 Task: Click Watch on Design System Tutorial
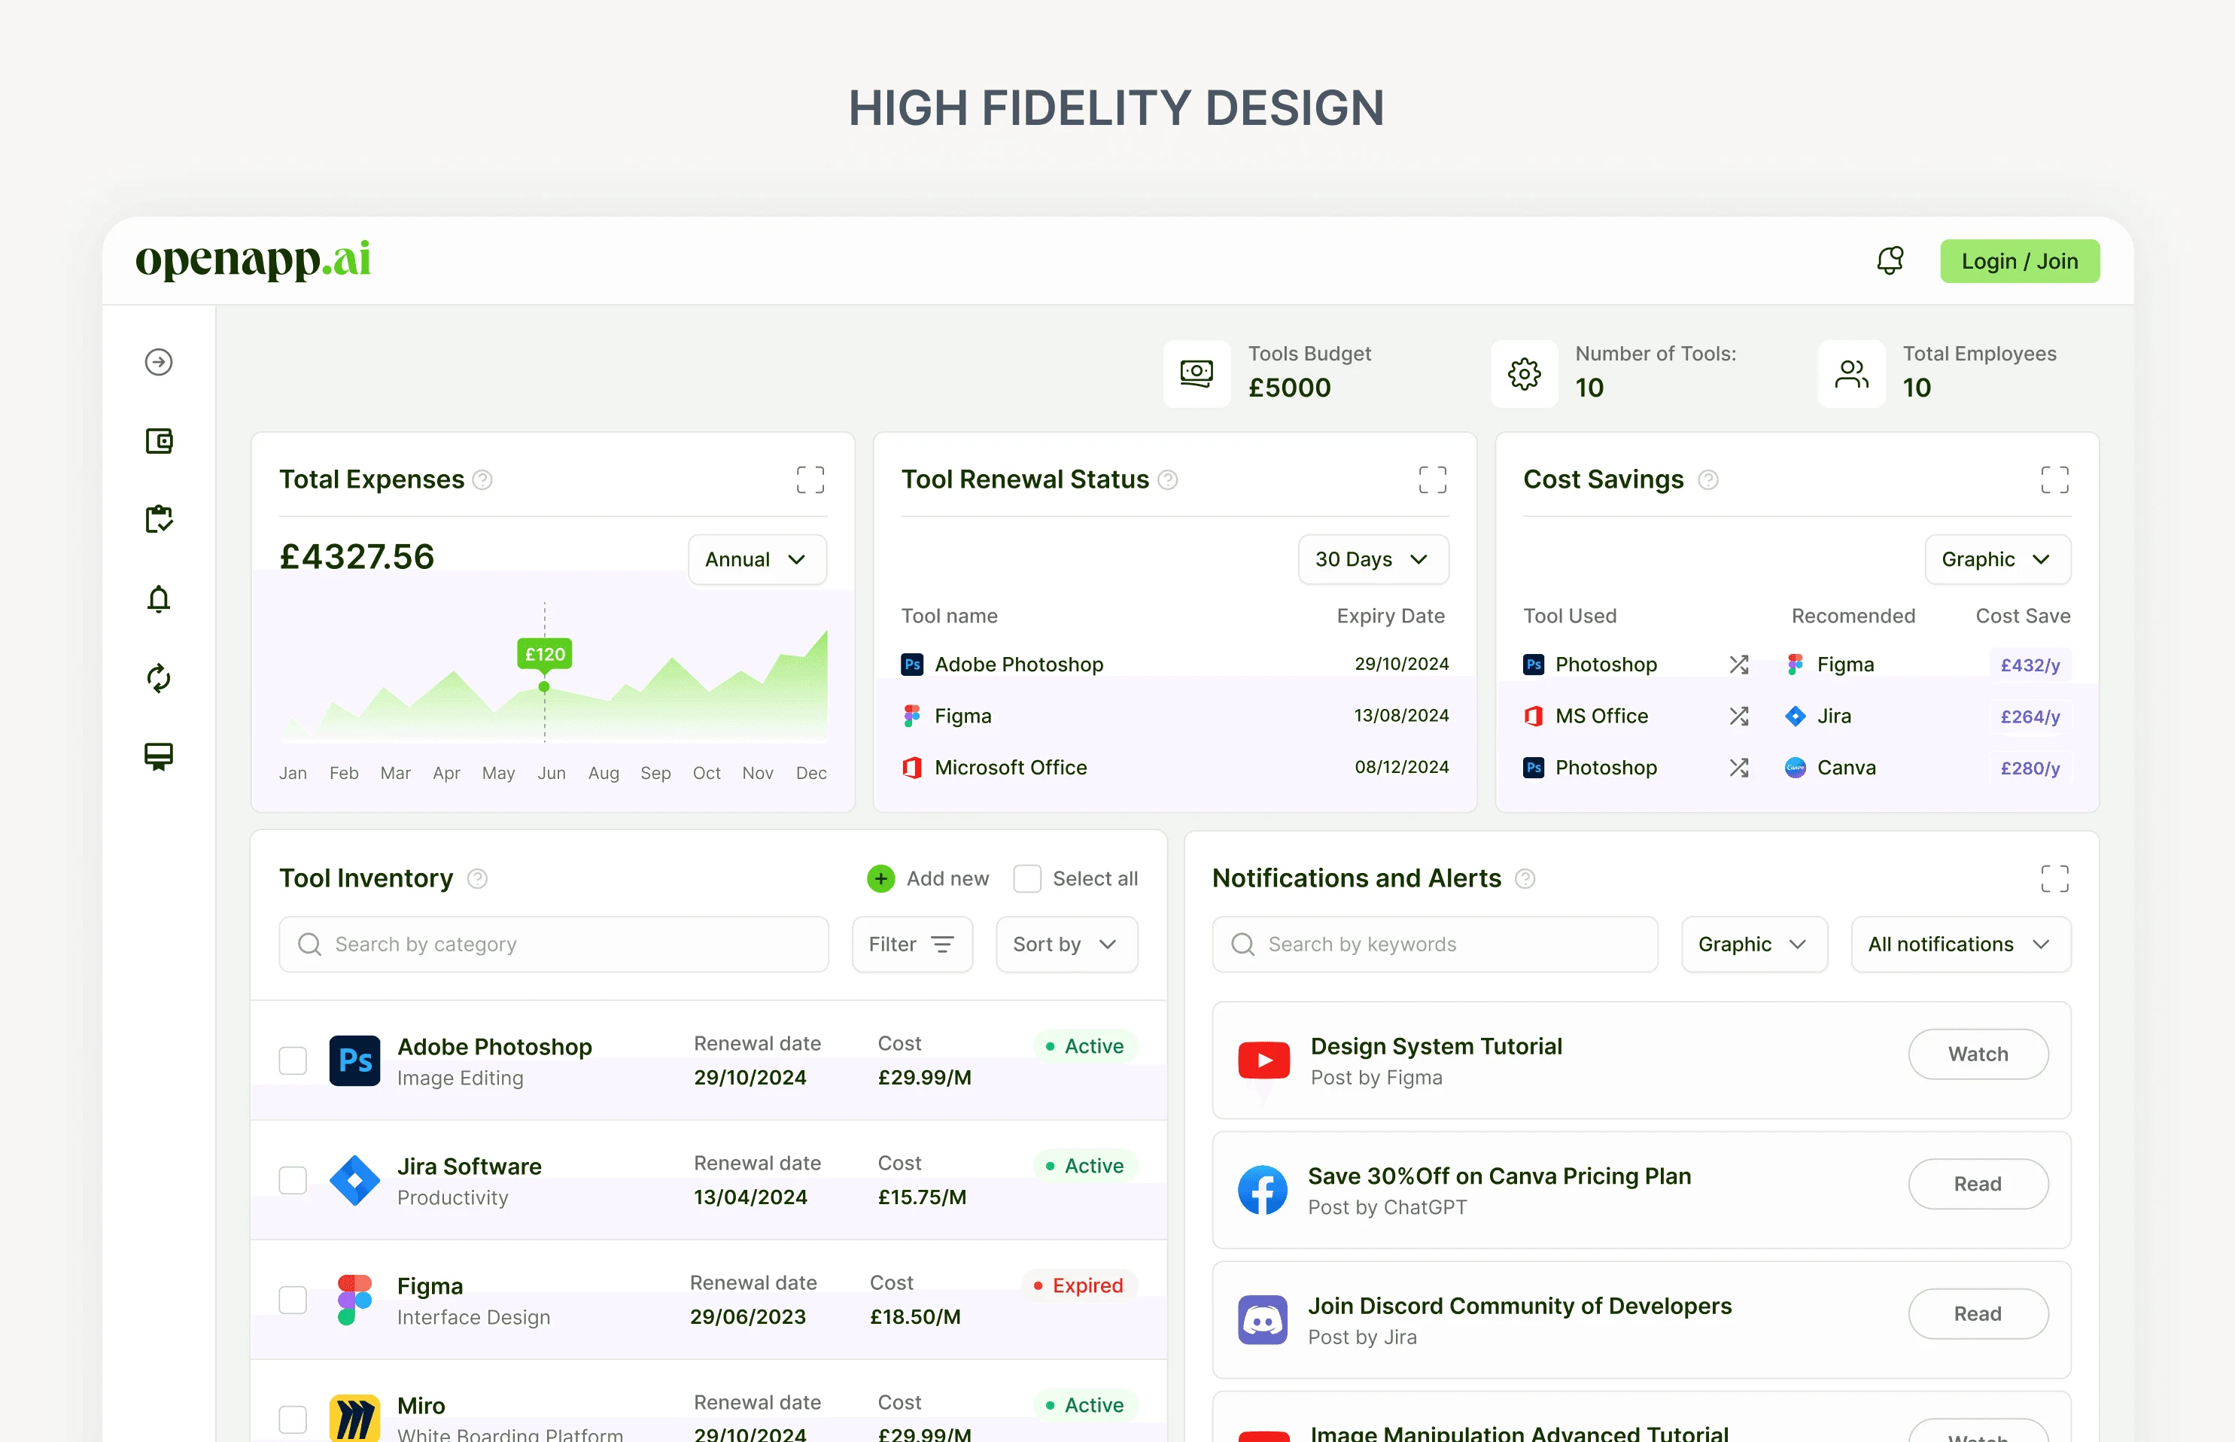click(1978, 1054)
